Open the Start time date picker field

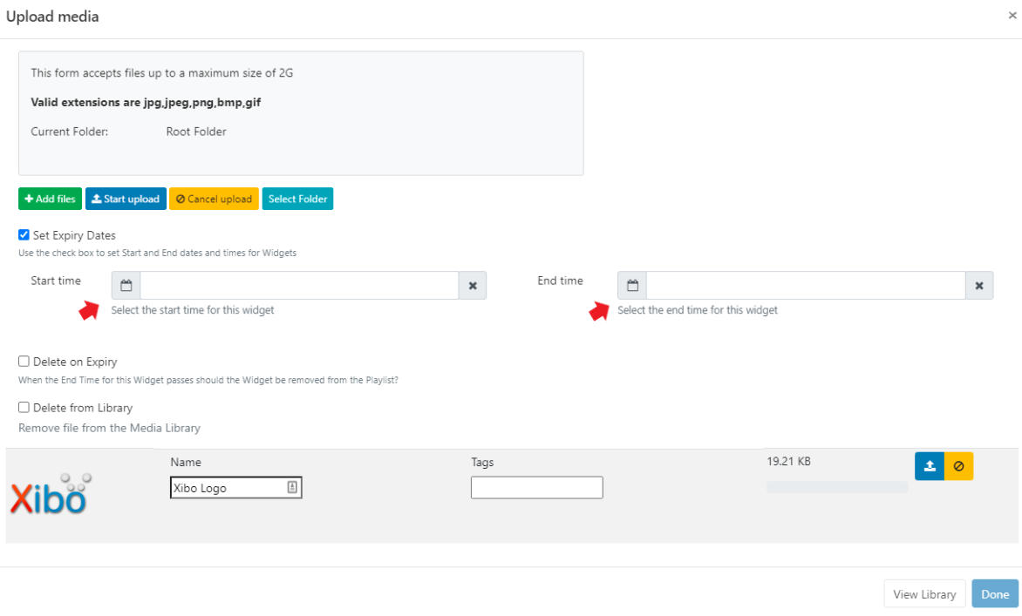pos(299,286)
